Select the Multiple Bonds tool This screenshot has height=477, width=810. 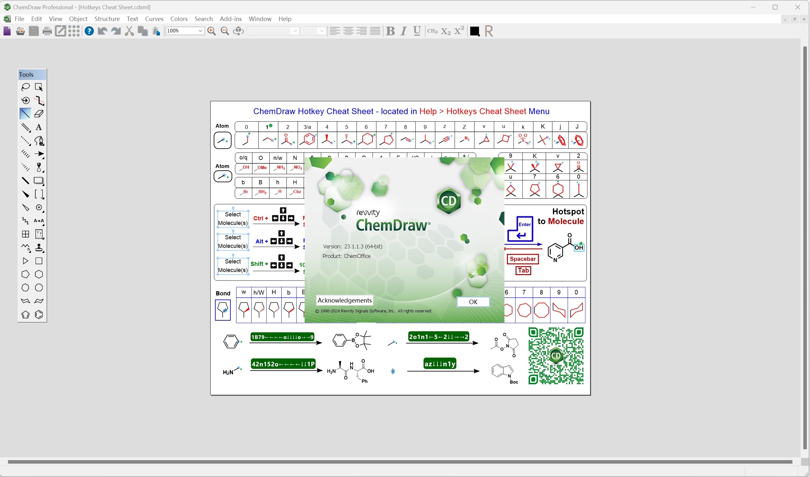point(25,127)
